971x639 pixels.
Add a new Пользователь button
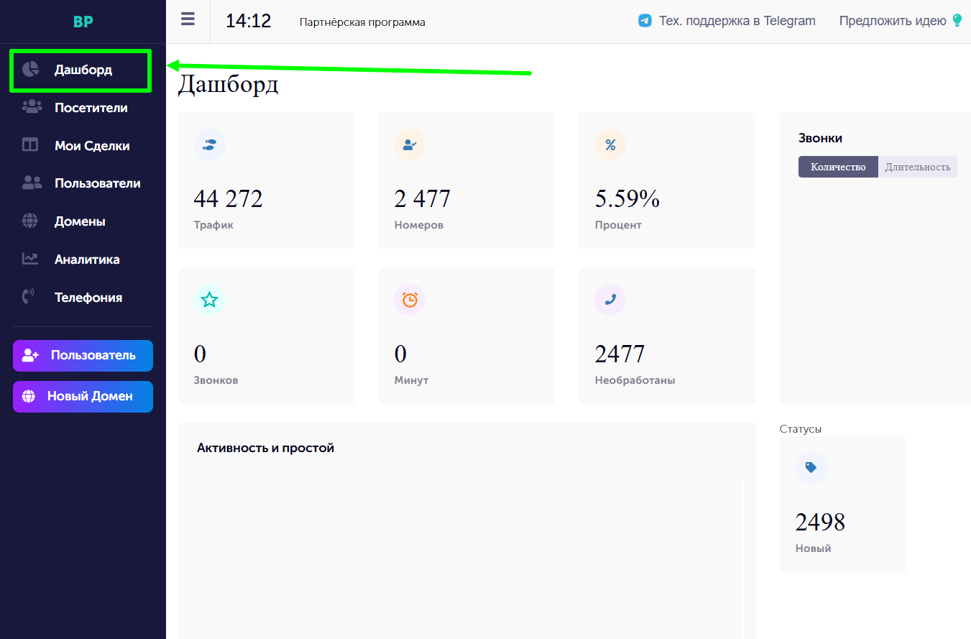point(83,356)
